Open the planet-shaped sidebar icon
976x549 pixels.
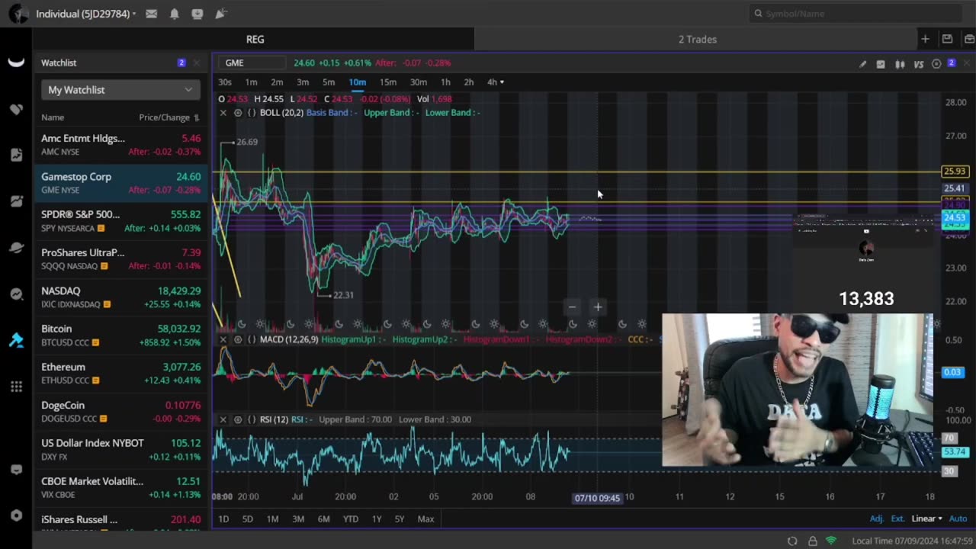pos(16,248)
